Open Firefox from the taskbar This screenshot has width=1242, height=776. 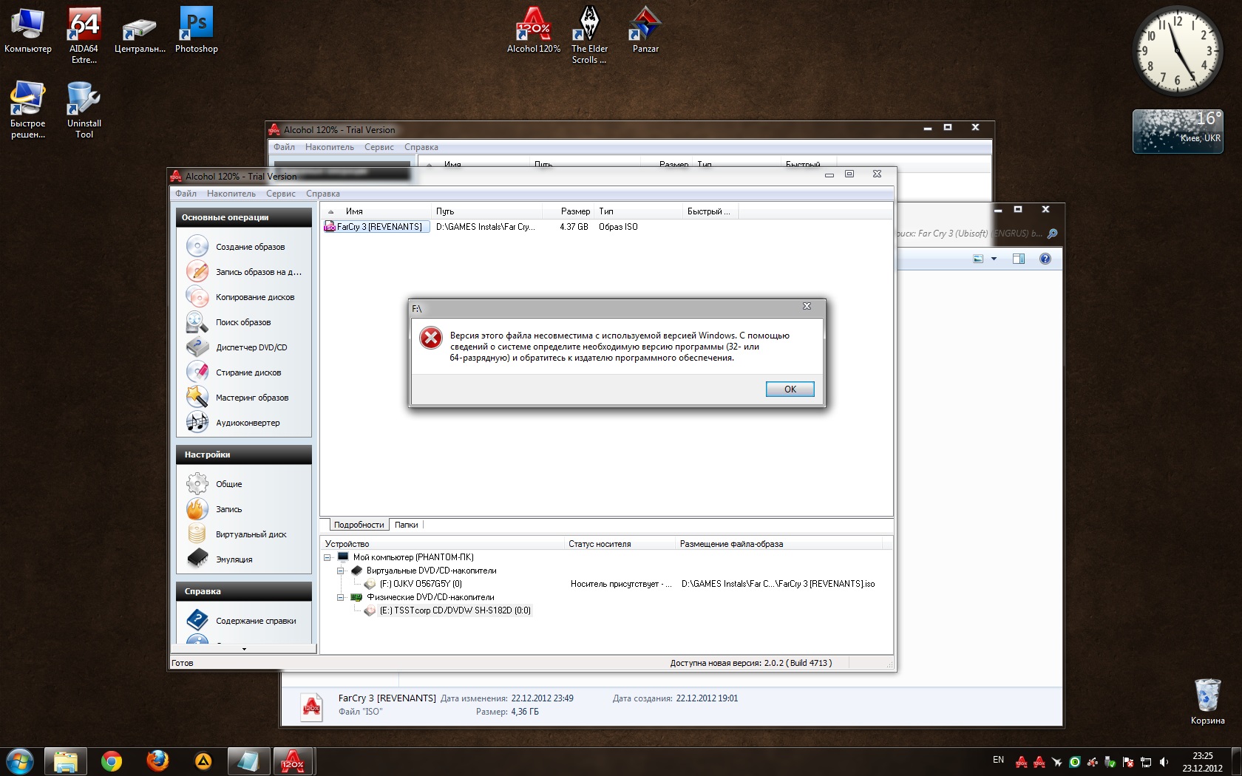[x=157, y=761]
